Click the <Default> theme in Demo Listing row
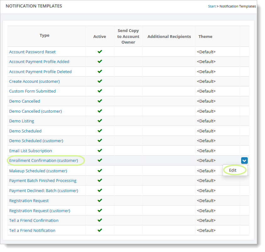Screen dimensions: 265x252 [x=206, y=121]
